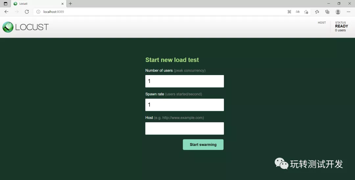Open browser Collections
355x180 pixels.
(327, 12)
